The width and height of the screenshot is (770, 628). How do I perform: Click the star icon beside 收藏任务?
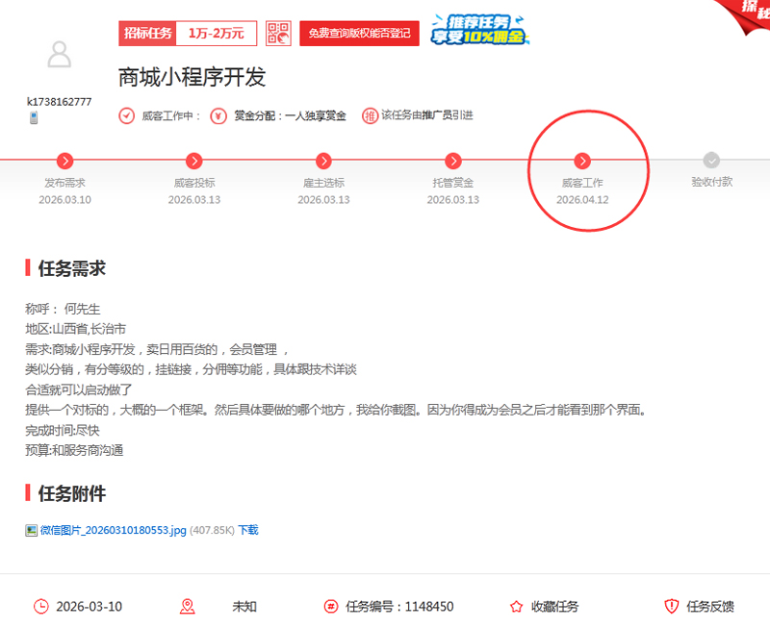point(517,607)
